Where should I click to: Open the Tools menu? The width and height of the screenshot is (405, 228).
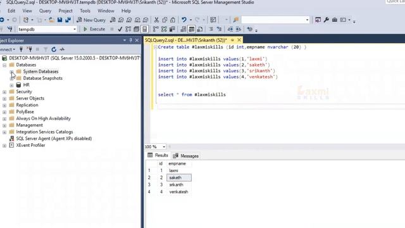85,11
